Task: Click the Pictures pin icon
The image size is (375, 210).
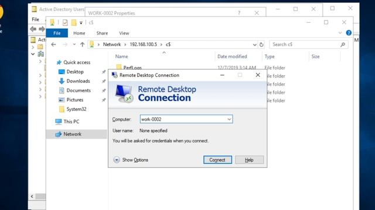Action: (104, 100)
